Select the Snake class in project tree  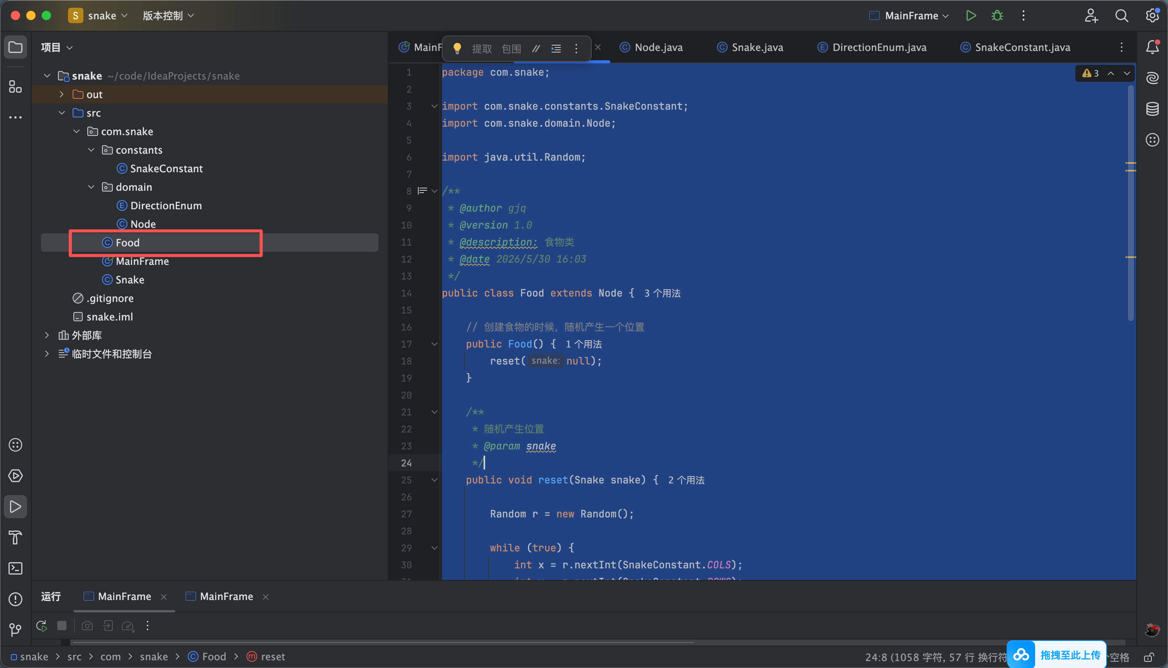[x=129, y=280]
